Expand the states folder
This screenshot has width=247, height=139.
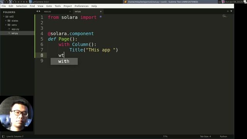point(6,20)
